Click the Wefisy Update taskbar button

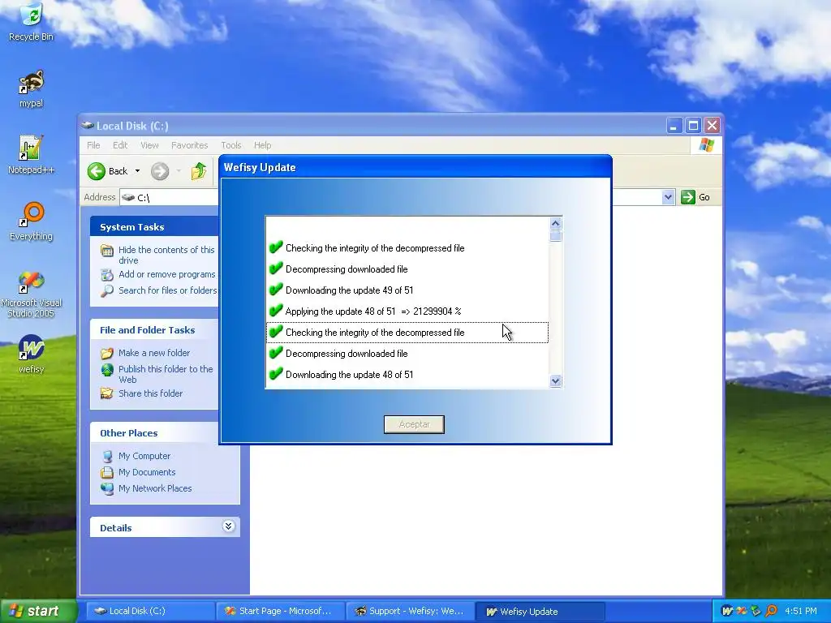[x=540, y=611]
